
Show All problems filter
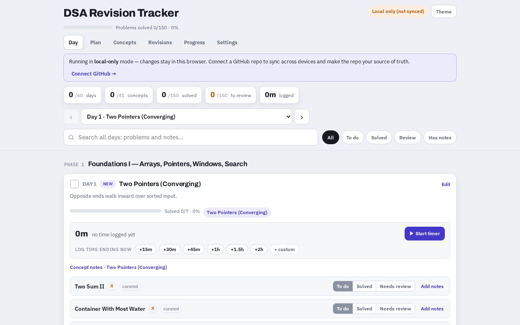[331, 137]
